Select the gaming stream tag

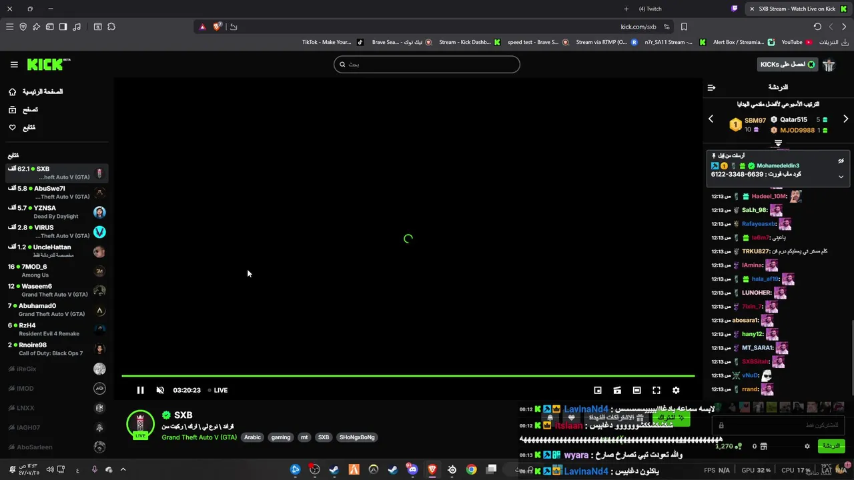tap(281, 437)
